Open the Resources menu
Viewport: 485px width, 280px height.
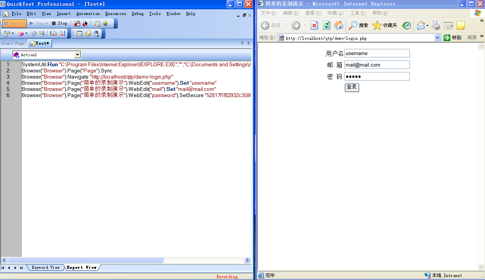[x=115, y=13]
